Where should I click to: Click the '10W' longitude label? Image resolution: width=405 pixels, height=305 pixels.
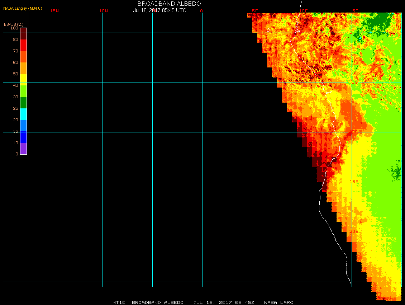coord(104,11)
